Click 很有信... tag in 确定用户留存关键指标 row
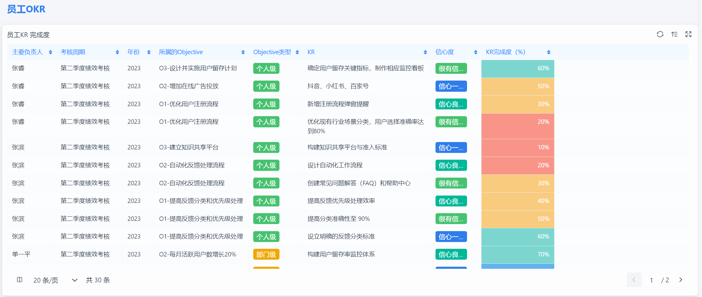 tap(451, 69)
